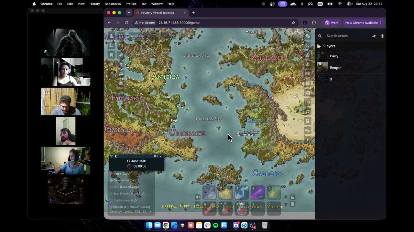Click the target tool icon
This screenshot has width=414, height=232.
[x=121, y=45]
